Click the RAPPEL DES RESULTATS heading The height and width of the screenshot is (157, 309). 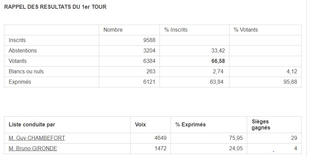(55, 7)
